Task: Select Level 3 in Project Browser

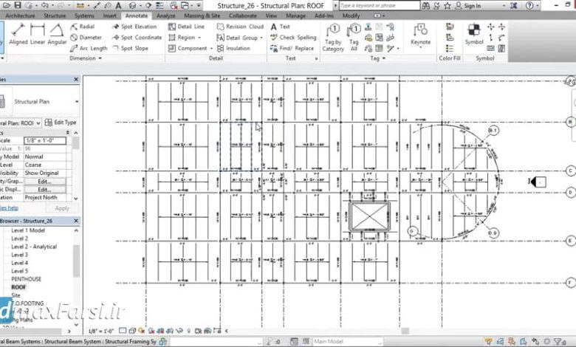Action: click(x=19, y=255)
